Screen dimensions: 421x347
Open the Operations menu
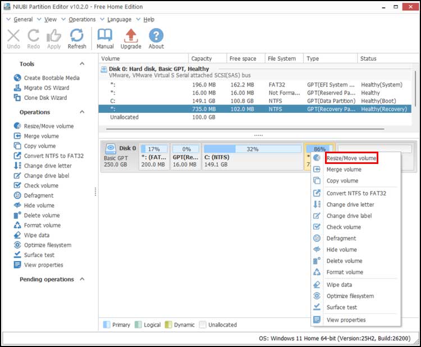[82, 20]
